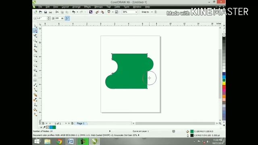
Task: Select the Ellipse tool
Action: pyautogui.click(x=35, y=60)
